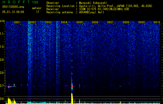Image resolution: width=163 pixels, height=104 pixels.
Task: Click the file name 0501130800.png
Action: 13,7
